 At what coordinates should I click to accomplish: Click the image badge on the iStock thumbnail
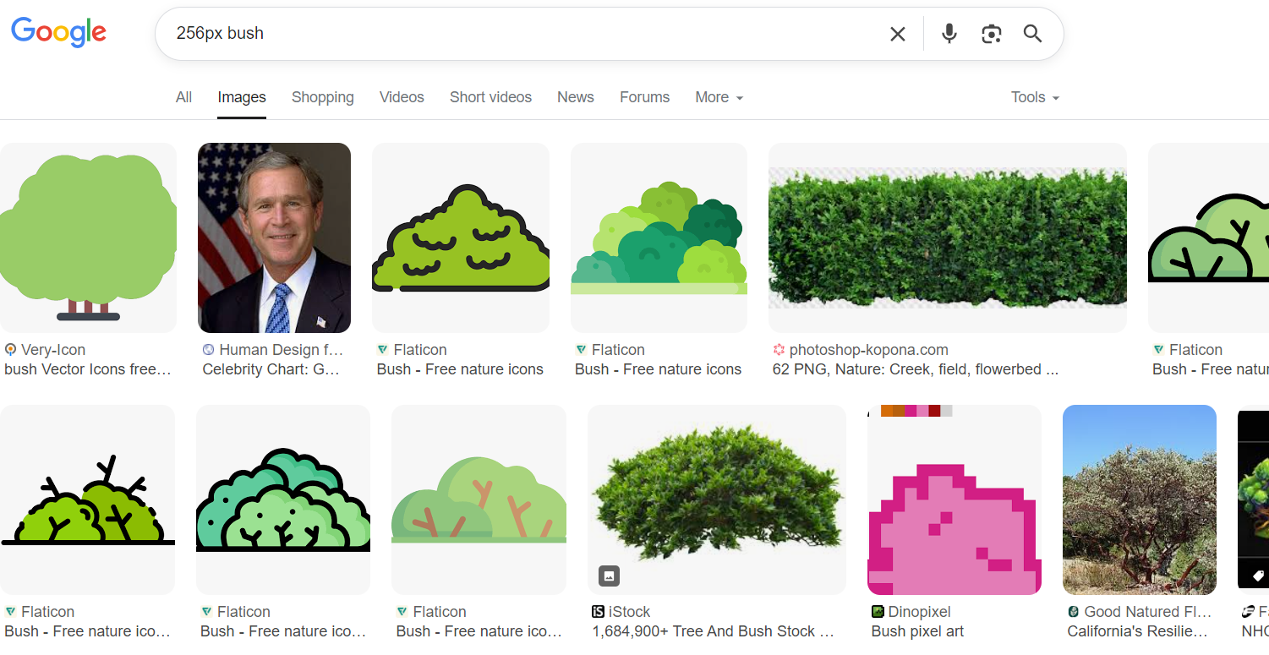pos(609,576)
